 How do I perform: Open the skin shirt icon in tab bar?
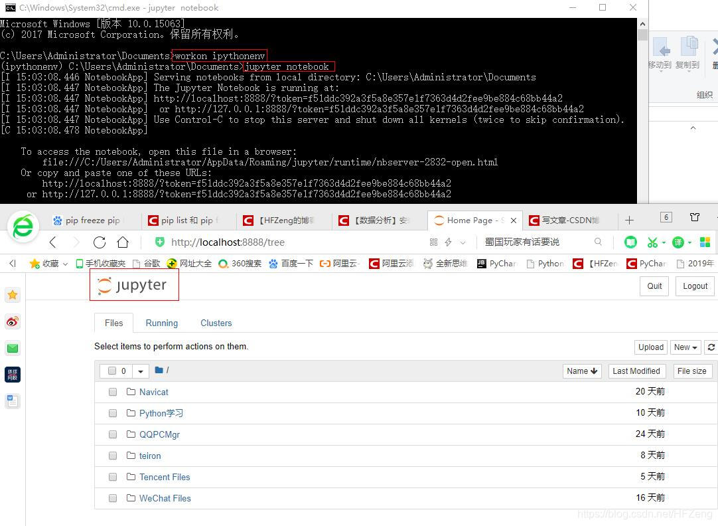click(x=695, y=217)
